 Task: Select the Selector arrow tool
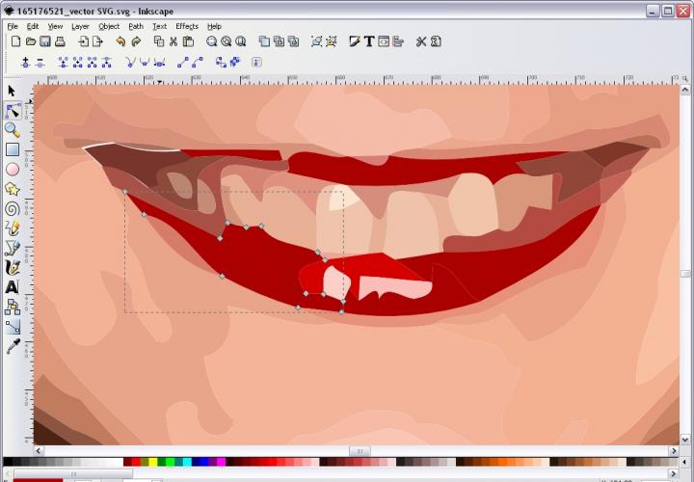pyautogui.click(x=12, y=91)
